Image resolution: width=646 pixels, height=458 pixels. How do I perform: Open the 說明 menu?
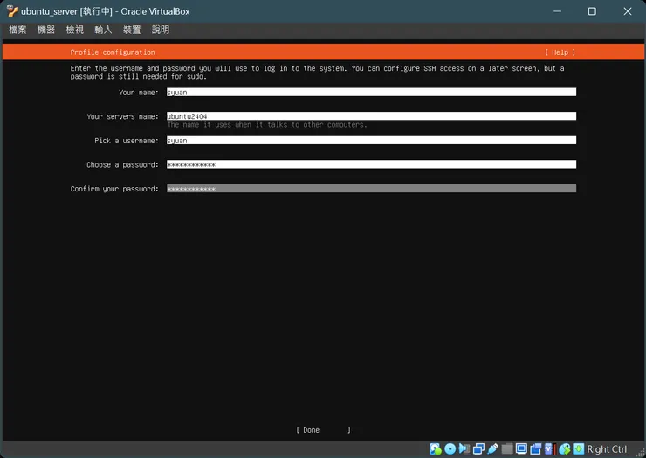(161, 30)
